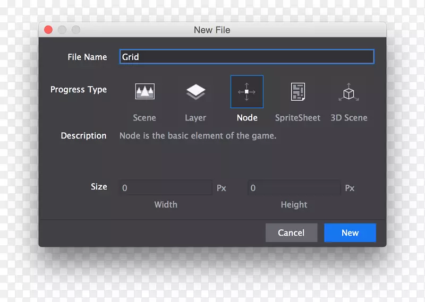Click the "File Name" label
This screenshot has height=302, width=425.
click(x=87, y=57)
